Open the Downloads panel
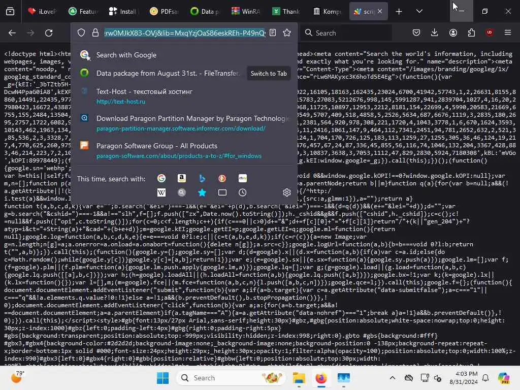The width and height of the screenshot is (520, 390). pos(435,32)
